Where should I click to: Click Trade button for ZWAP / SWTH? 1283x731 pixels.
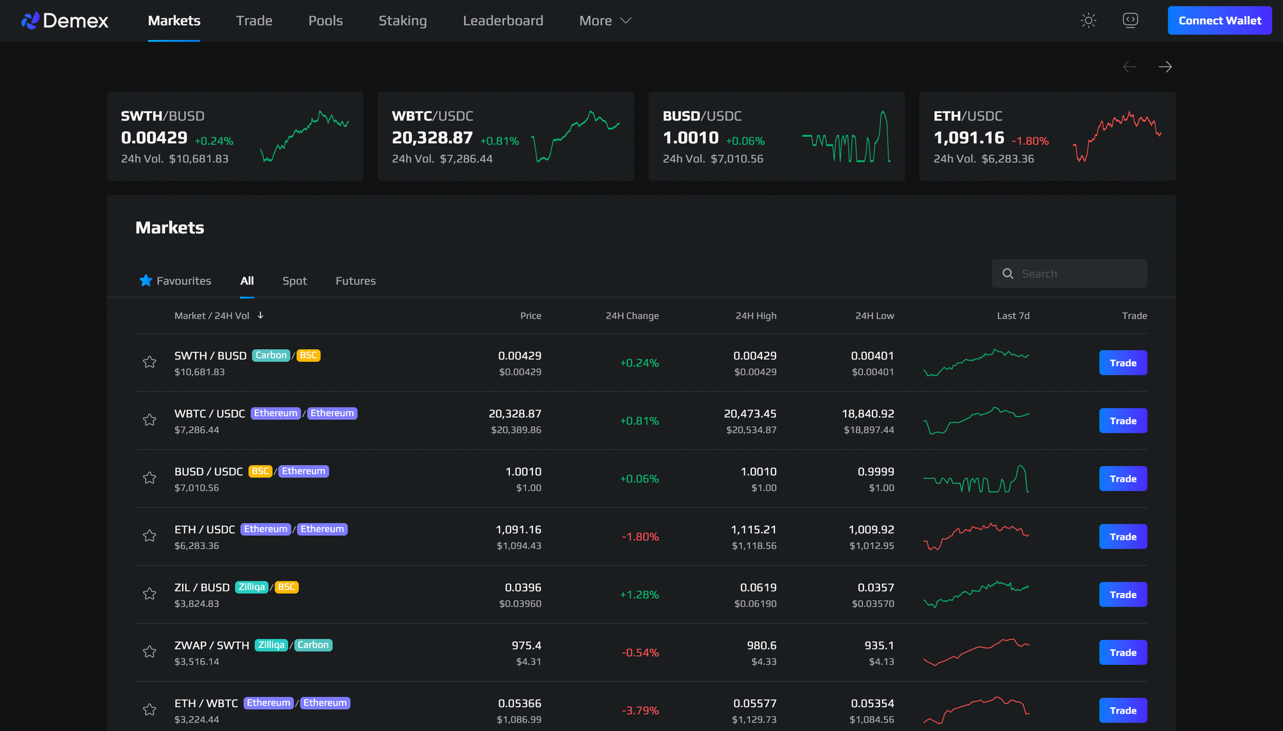[1123, 652]
